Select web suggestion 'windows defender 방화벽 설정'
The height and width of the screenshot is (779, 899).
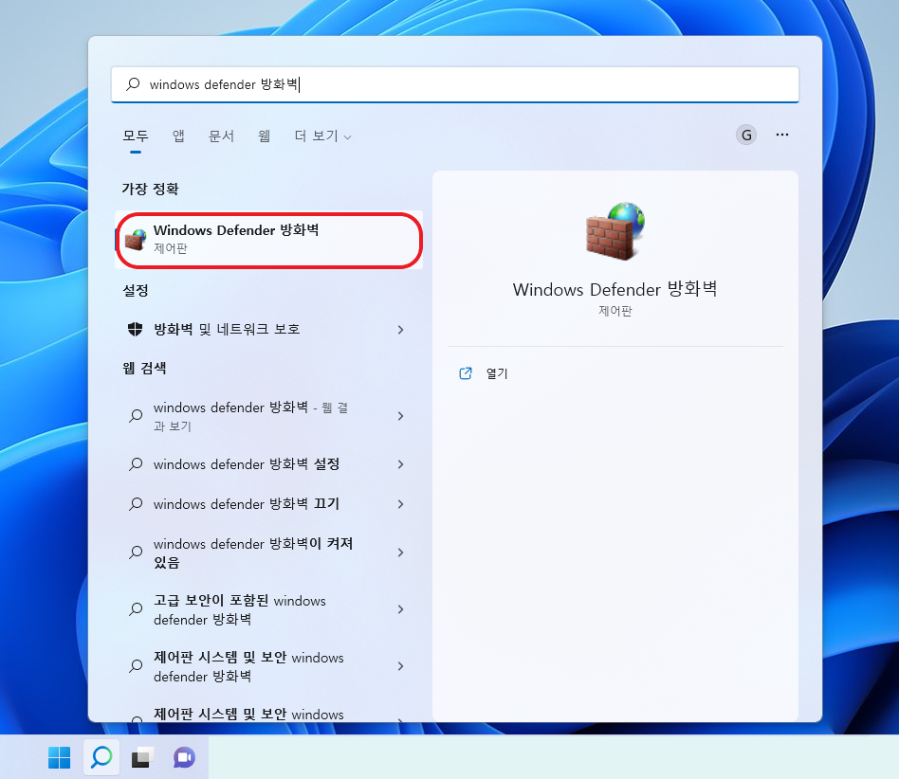[269, 464]
